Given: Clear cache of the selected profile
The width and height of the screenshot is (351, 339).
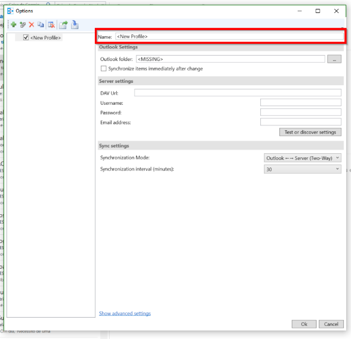Looking at the screenshot, I should (52, 25).
